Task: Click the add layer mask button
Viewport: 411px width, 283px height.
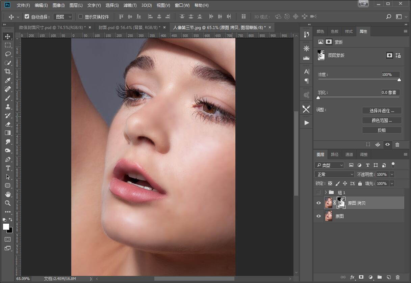Action: pos(361,277)
